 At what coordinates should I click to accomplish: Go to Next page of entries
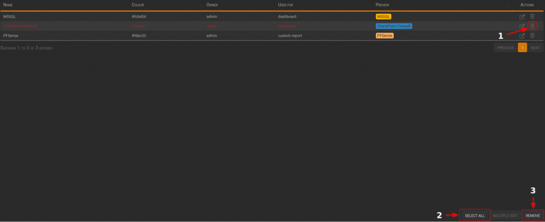pos(535,47)
